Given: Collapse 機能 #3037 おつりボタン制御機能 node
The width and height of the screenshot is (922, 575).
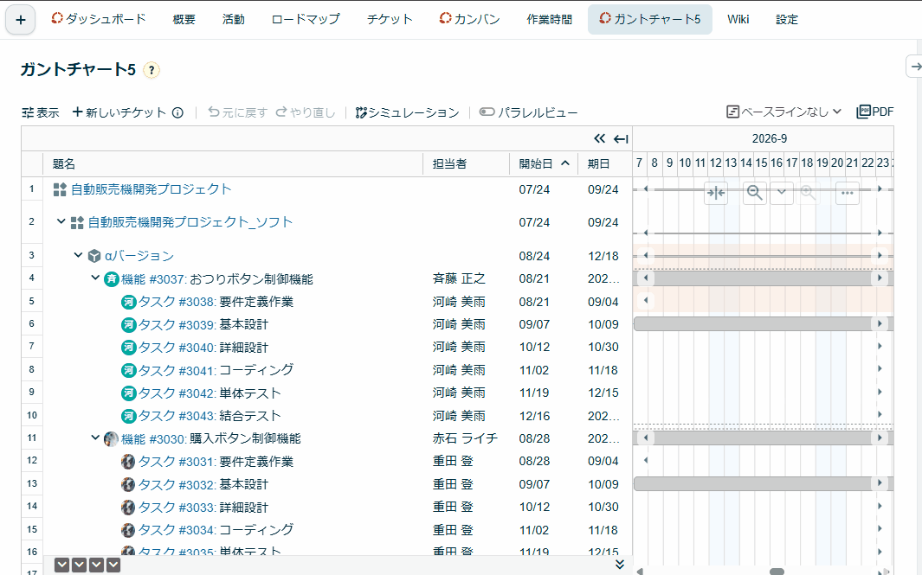Looking at the screenshot, I should 95,278.
